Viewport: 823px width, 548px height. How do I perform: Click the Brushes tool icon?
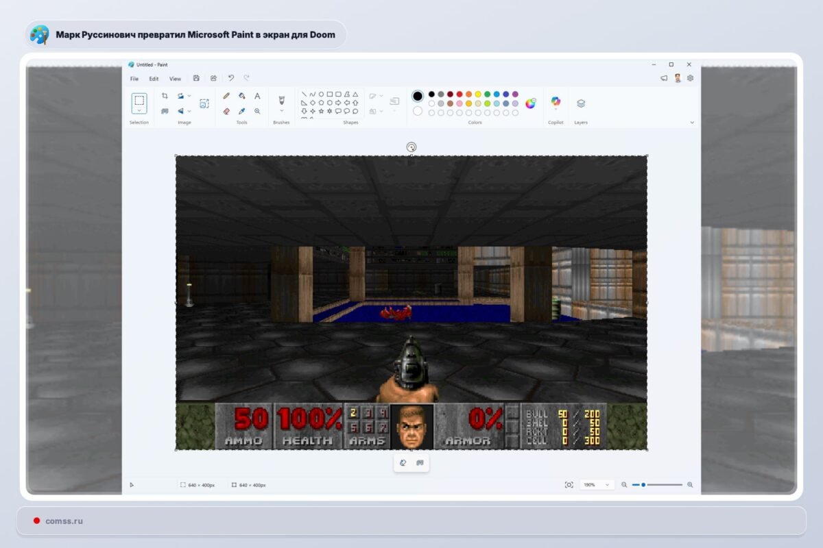[281, 100]
